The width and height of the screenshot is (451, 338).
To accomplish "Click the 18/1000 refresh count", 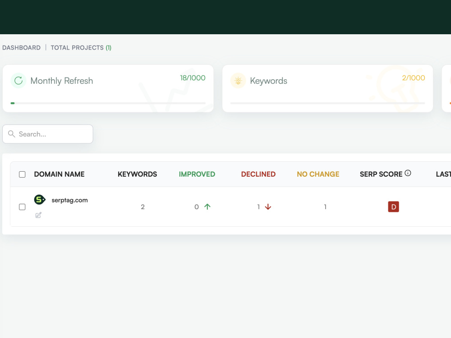I will 193,78.
